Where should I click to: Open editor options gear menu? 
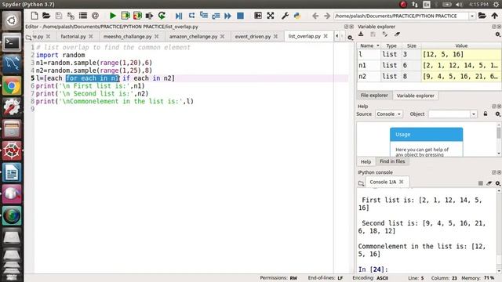pyautogui.click(x=351, y=38)
